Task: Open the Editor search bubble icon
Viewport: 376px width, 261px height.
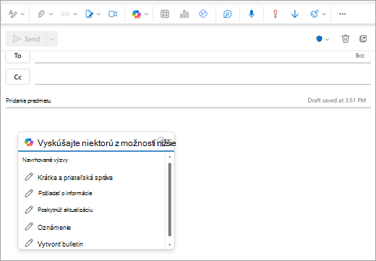Action: [227, 14]
